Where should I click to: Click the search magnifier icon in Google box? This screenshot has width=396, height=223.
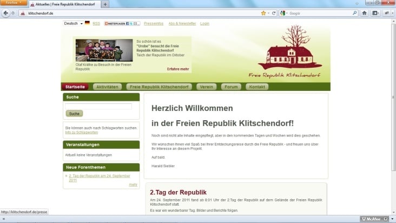point(354,13)
